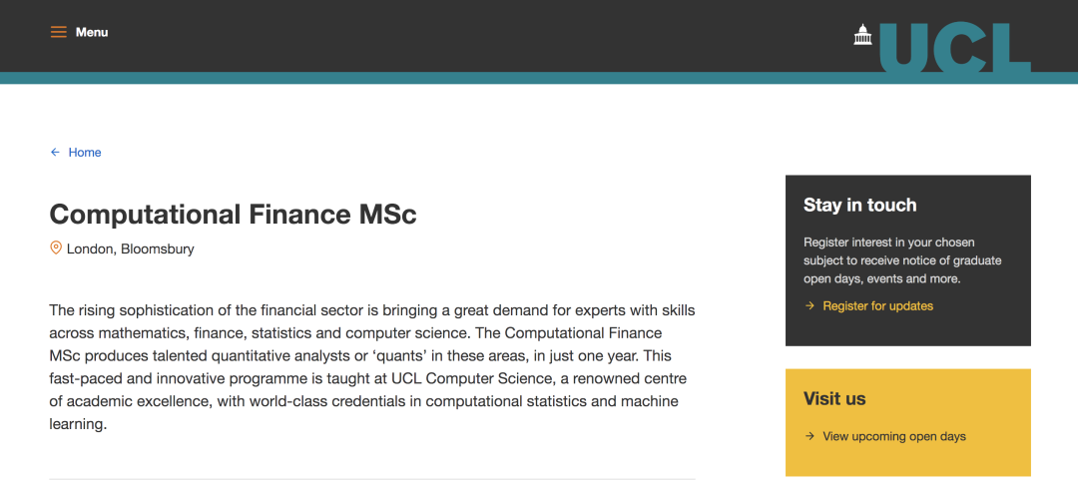The image size is (1078, 489).
Task: Open View upcoming open days link
Action: coord(893,436)
